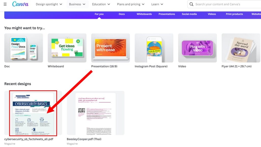The height and width of the screenshot is (147, 261).
Task: Expand the Design spotlight dropdown
Action: pyautogui.click(x=49, y=4)
